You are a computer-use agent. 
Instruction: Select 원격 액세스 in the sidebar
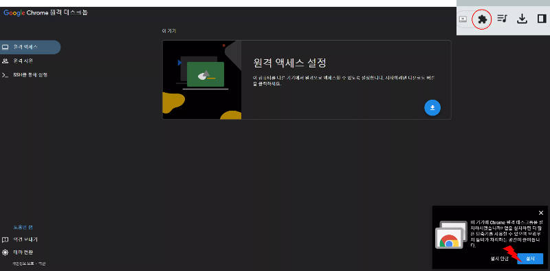tap(30, 47)
